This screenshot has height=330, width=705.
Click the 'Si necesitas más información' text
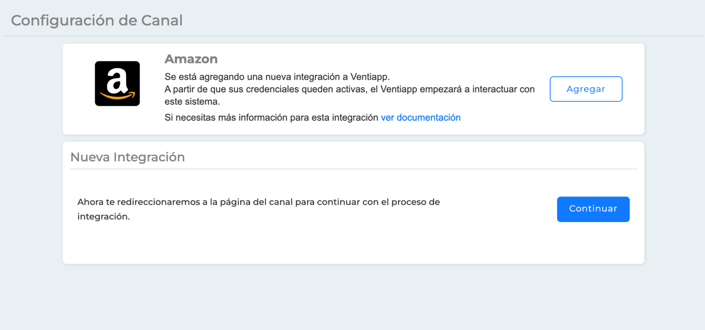tap(271, 118)
